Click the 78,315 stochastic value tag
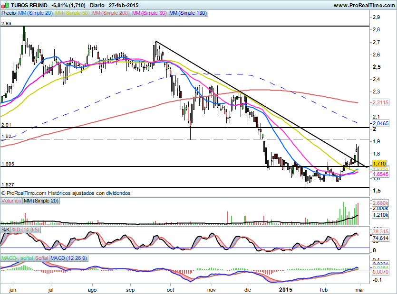Viewport: 397px width, 294px height. coord(380,231)
